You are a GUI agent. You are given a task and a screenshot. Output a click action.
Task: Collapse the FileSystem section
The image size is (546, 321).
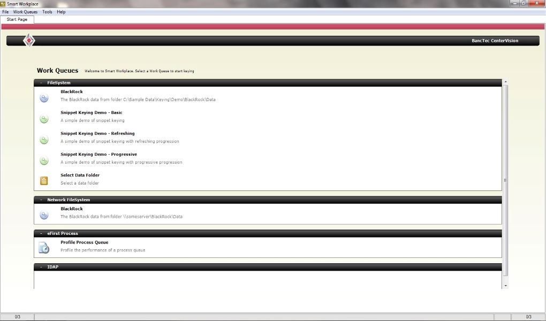[x=41, y=83]
